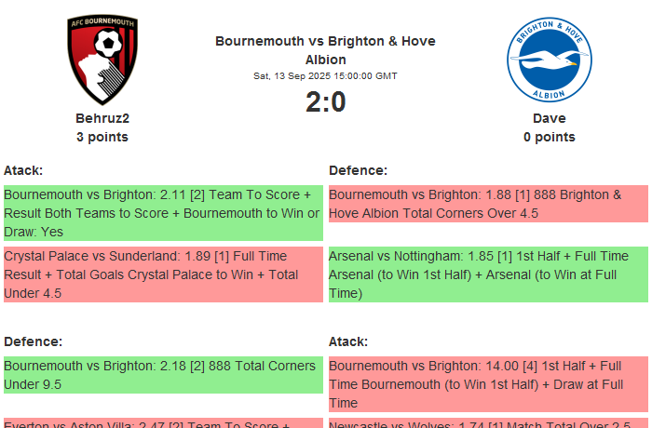Select the Arsenal vs Nottingham bet
Screen dimensions: 652x428
point(488,274)
